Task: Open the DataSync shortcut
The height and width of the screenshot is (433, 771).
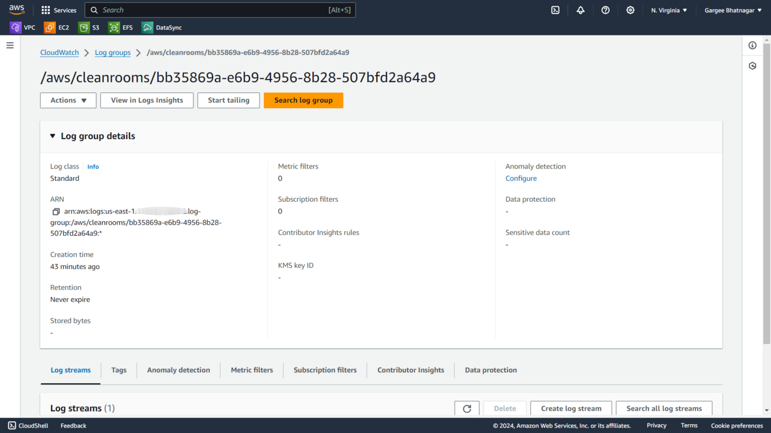Action: (x=162, y=28)
